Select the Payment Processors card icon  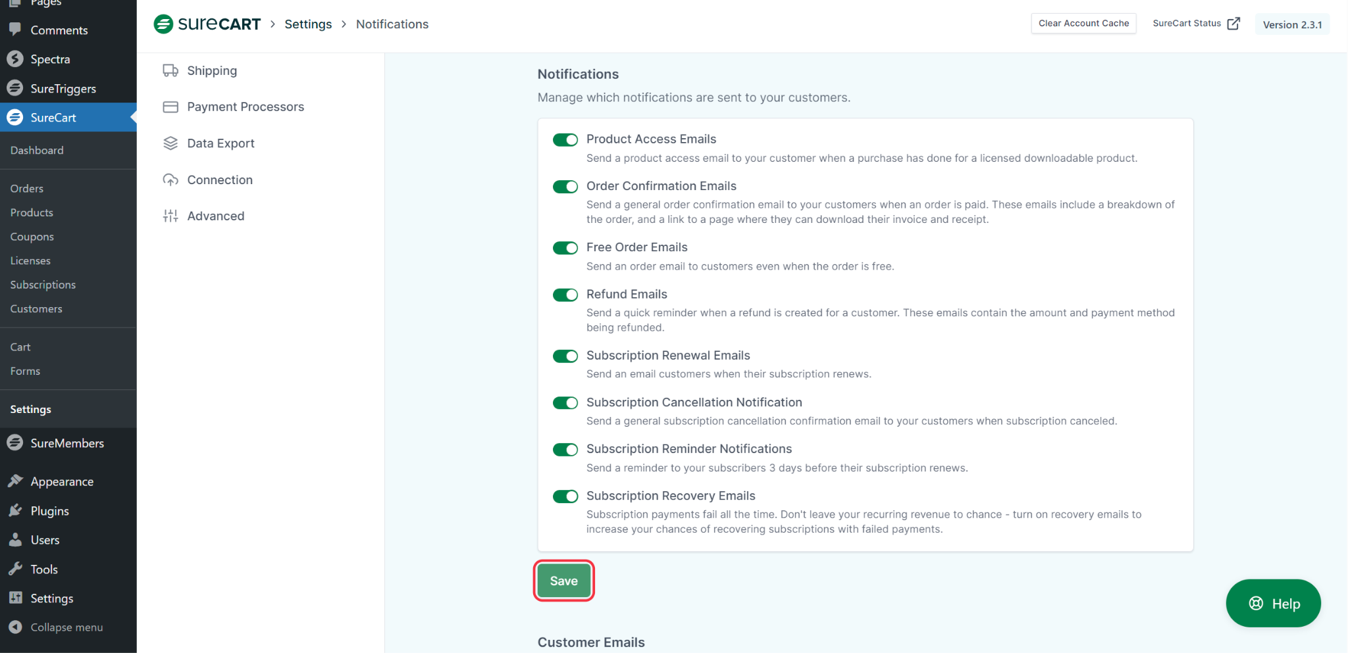coord(171,106)
